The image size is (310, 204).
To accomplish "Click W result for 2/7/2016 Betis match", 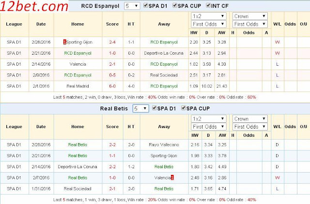I will click(277, 178).
